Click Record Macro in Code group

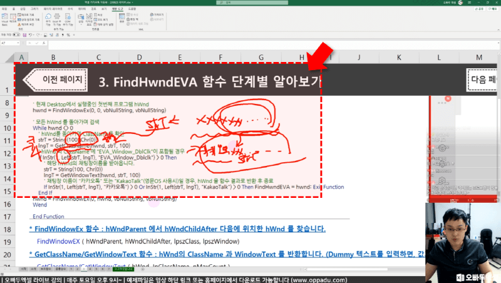click(x=26, y=14)
